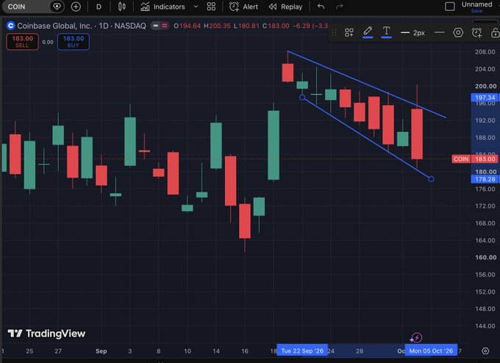Viewport: 500px width, 363px height.
Task: Click the Save layout link
Action: click(476, 11)
